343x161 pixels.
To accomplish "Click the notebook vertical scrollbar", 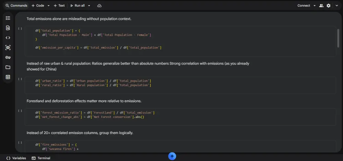I will 338,38.
